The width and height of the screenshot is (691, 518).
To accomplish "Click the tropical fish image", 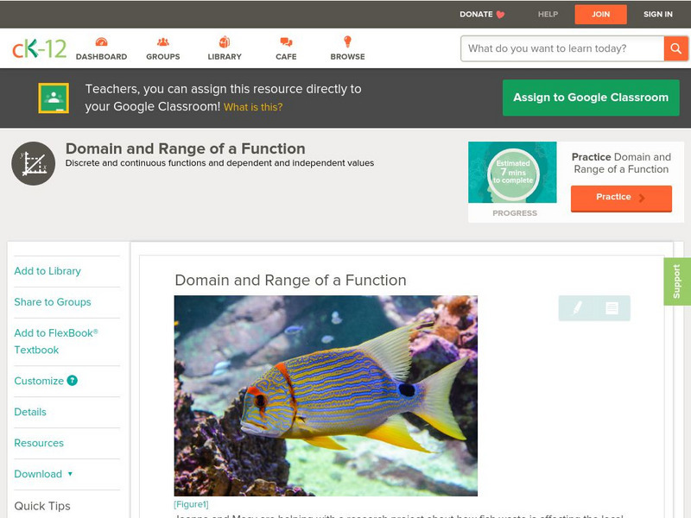I will coord(326,395).
